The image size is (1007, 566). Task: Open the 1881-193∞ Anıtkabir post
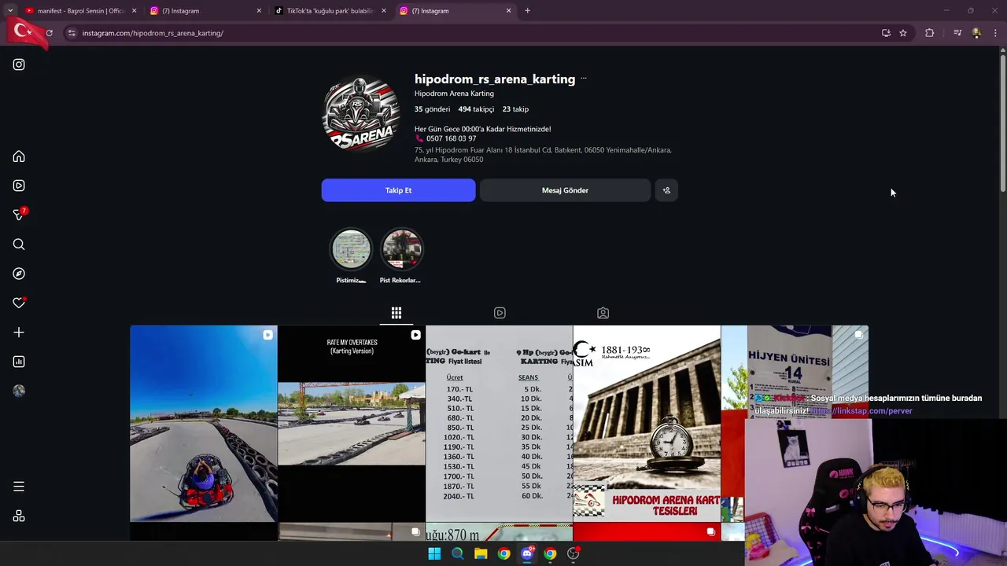[647, 424]
